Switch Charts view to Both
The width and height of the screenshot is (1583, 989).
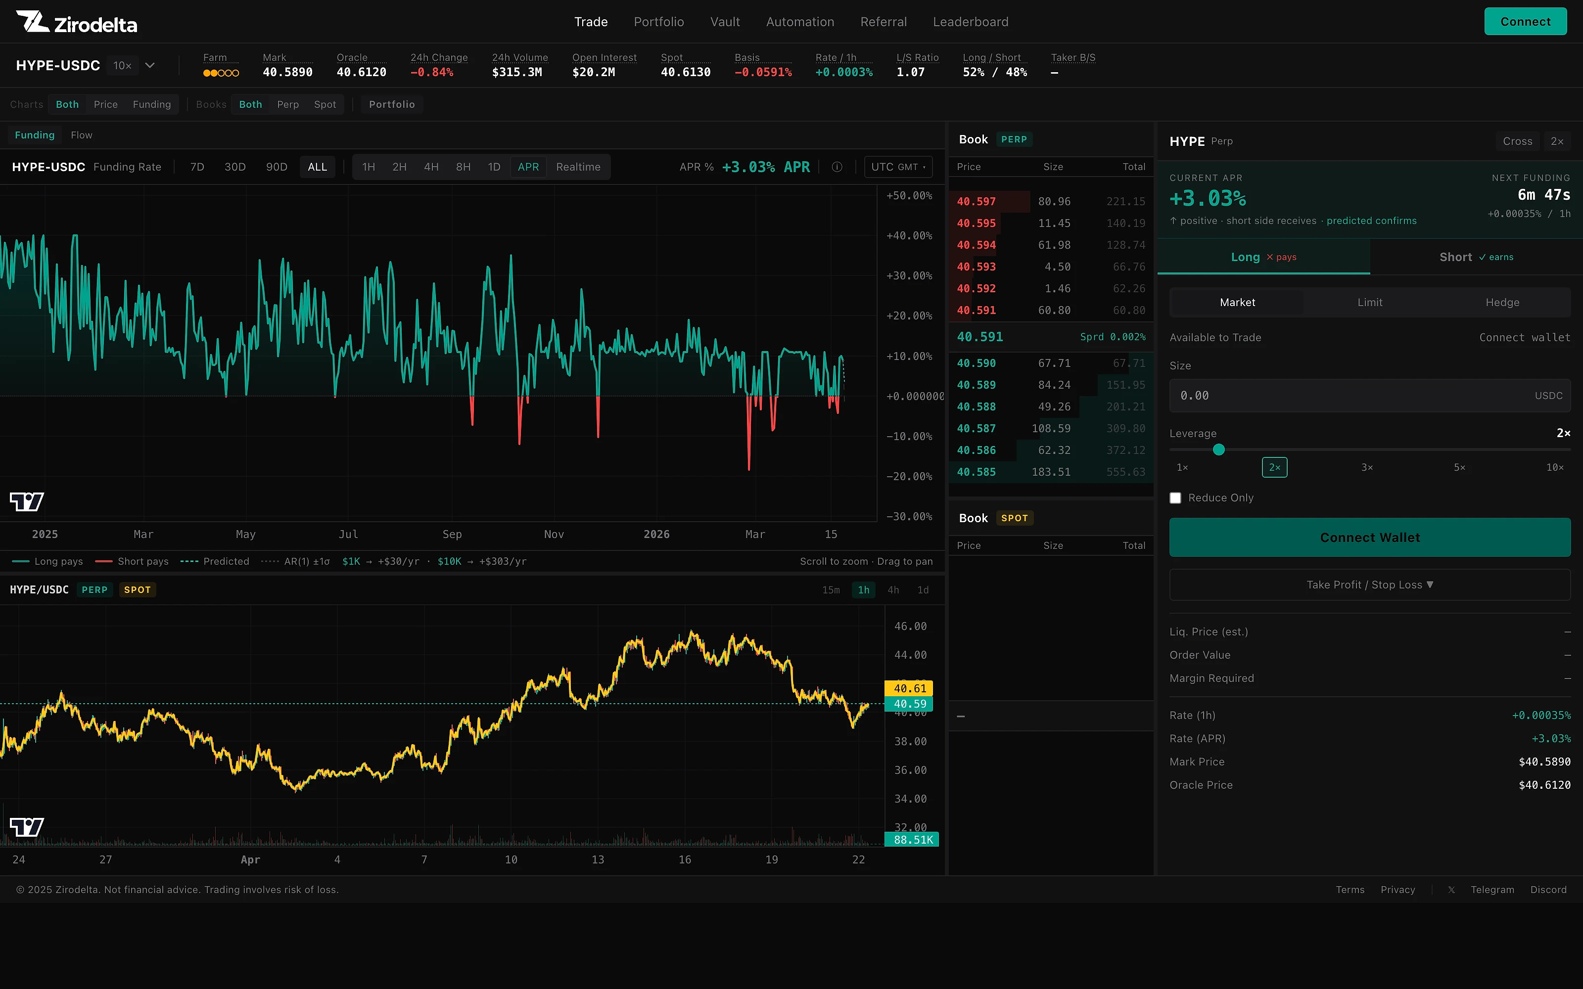click(67, 105)
